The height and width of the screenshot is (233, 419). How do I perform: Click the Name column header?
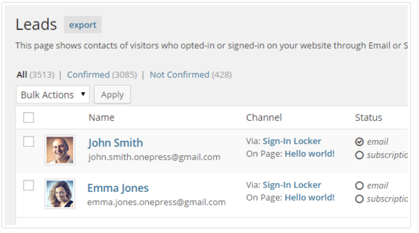101,117
